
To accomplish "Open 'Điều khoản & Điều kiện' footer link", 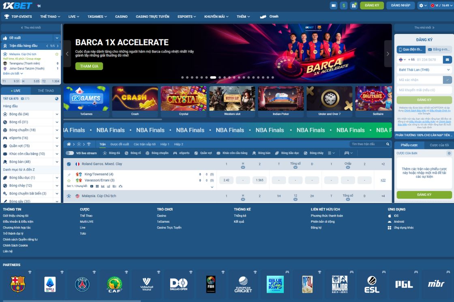I will coord(18,222).
